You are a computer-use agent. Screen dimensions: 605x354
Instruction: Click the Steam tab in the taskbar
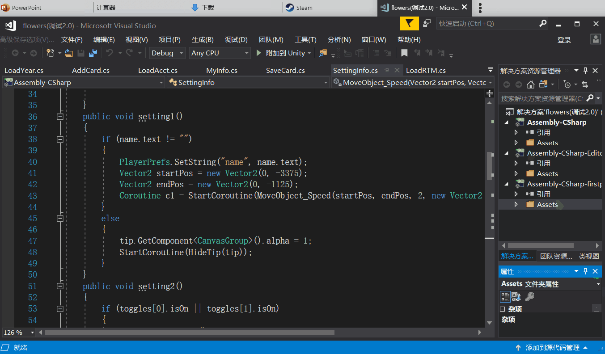point(304,8)
